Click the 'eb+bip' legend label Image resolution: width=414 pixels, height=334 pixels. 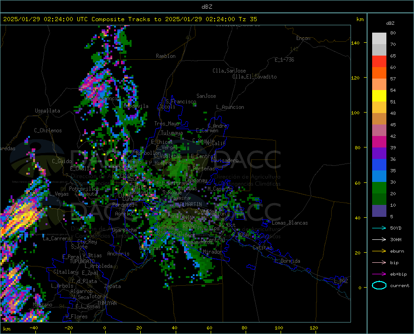coord(398,274)
